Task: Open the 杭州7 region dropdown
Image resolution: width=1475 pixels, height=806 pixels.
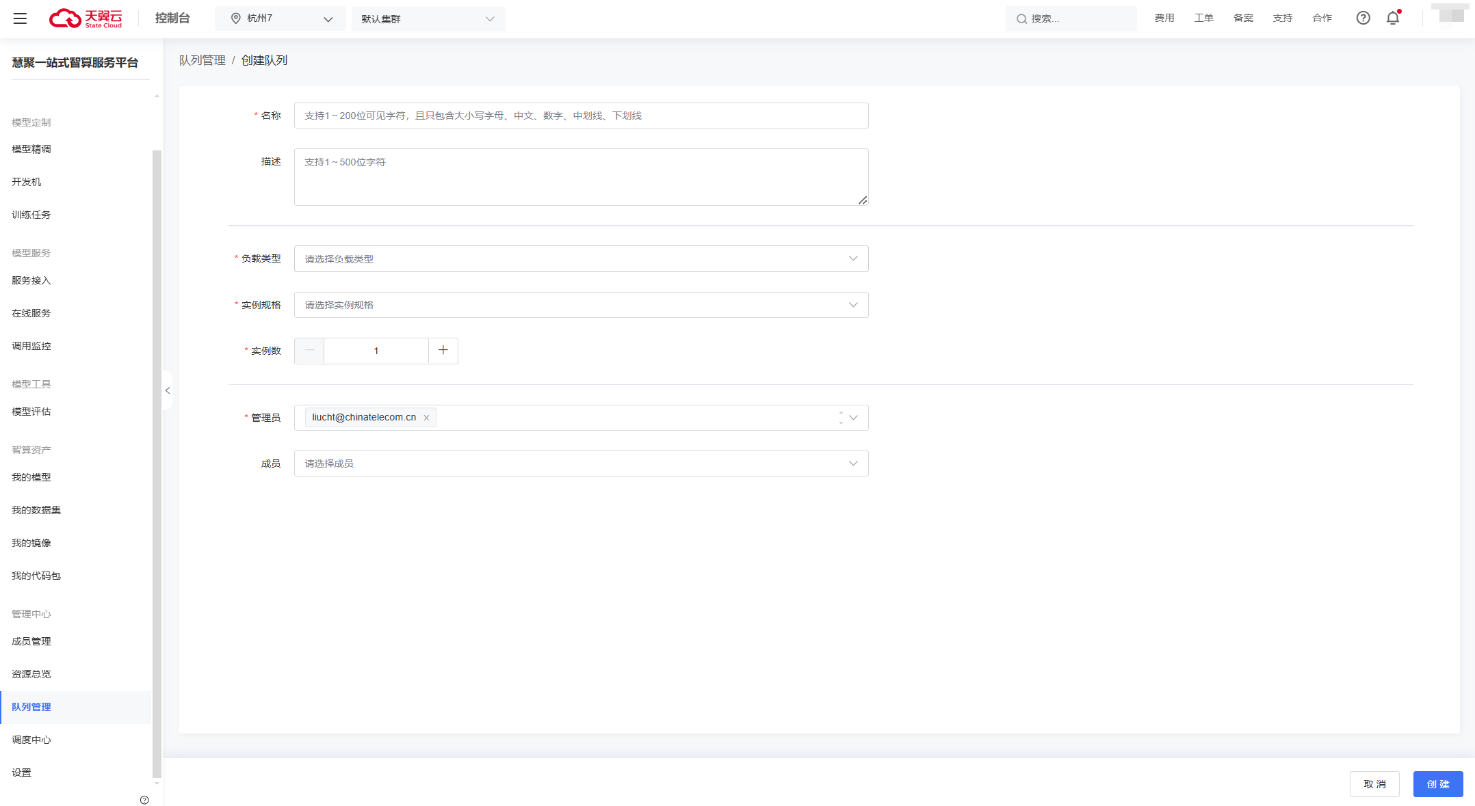Action: tap(280, 18)
